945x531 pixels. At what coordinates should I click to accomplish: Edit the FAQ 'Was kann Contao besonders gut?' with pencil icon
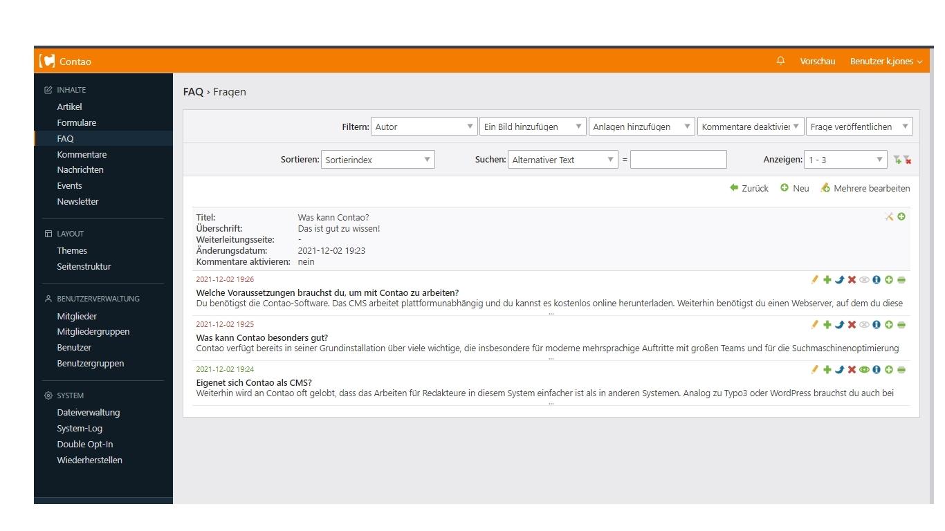pyautogui.click(x=815, y=324)
